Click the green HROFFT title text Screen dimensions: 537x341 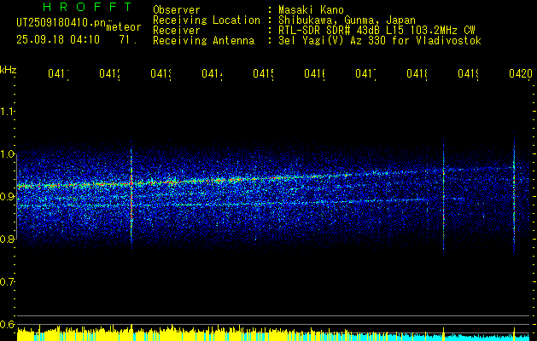pos(87,7)
